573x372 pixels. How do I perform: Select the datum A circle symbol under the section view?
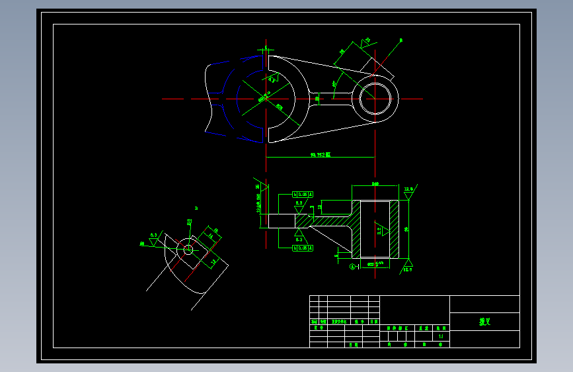click(x=353, y=267)
